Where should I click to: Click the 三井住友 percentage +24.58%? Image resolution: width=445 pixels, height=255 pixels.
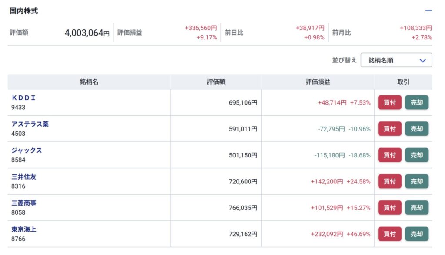[x=359, y=182]
